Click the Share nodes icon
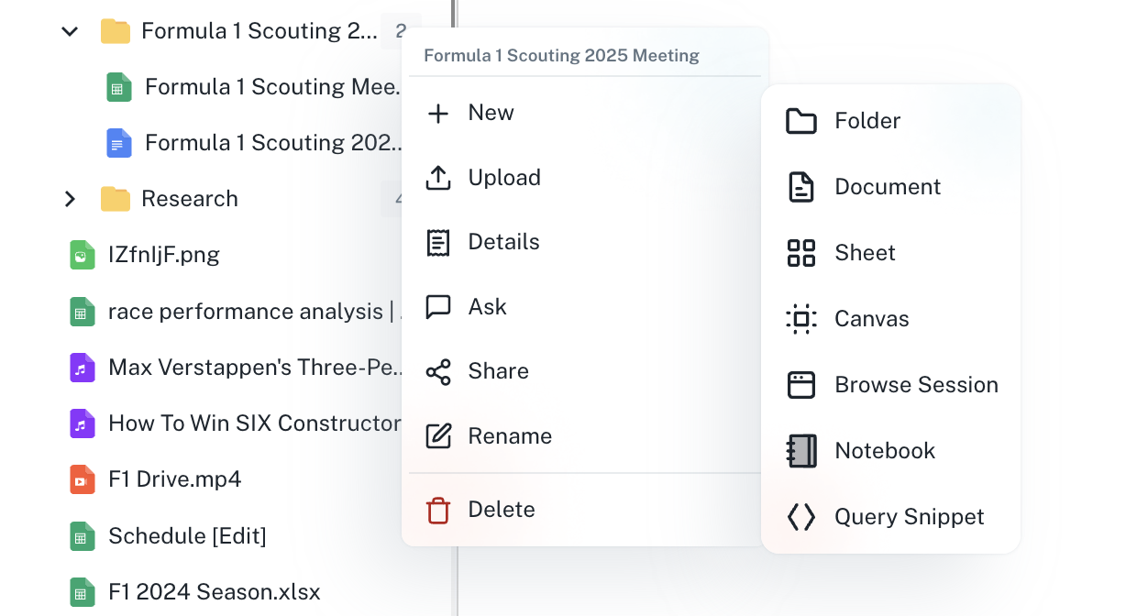Viewport: 1137px width, 616px height. tap(438, 371)
